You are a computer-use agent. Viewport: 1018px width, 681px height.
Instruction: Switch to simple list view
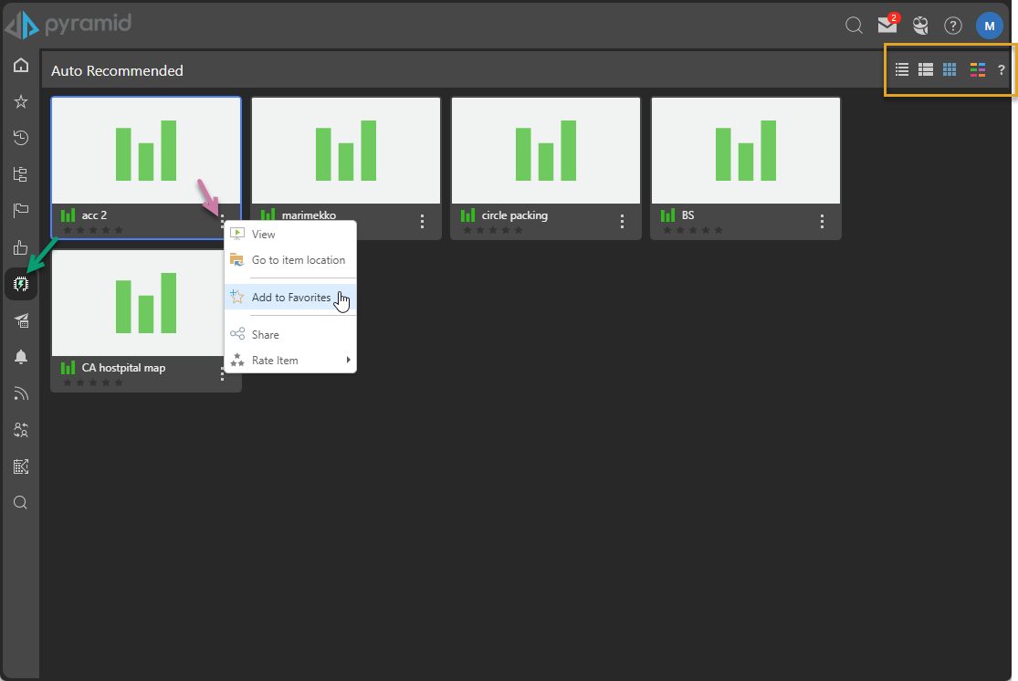902,69
